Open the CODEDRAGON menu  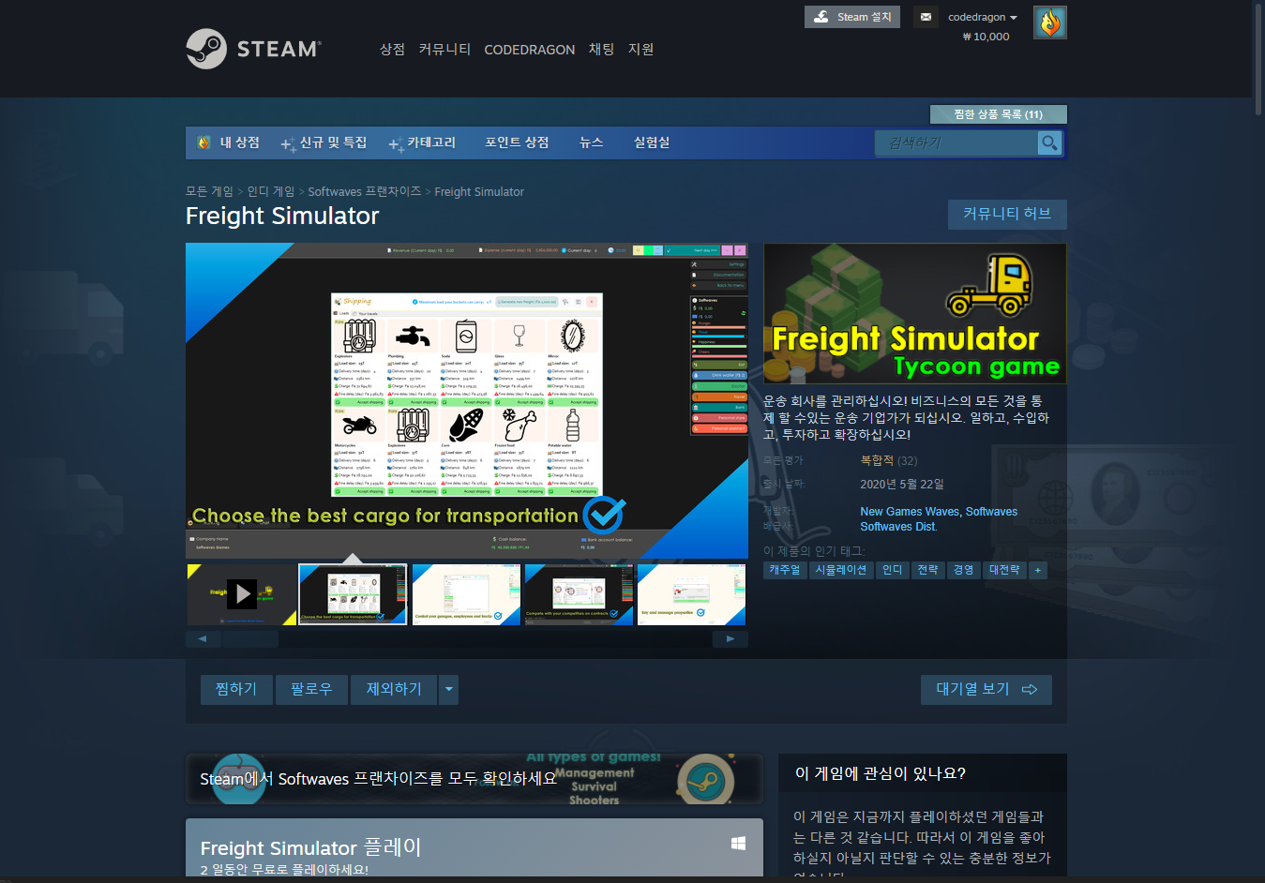click(529, 50)
